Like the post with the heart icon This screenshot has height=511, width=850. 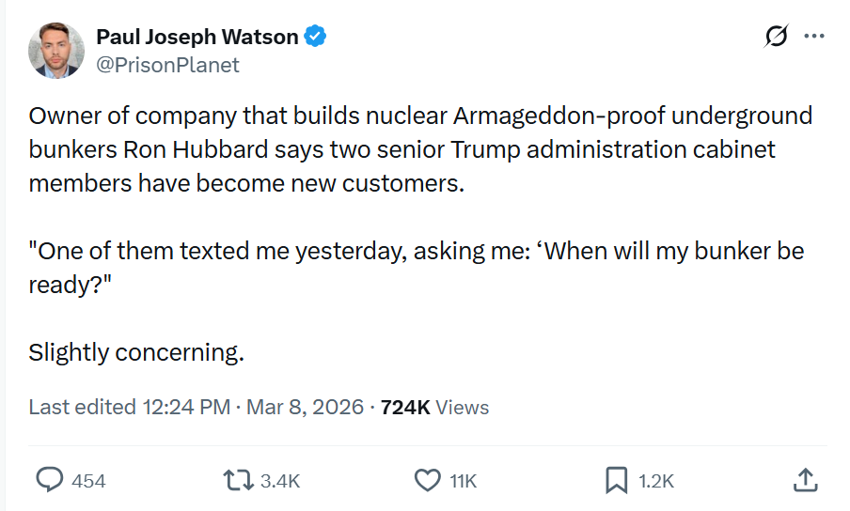[427, 480]
